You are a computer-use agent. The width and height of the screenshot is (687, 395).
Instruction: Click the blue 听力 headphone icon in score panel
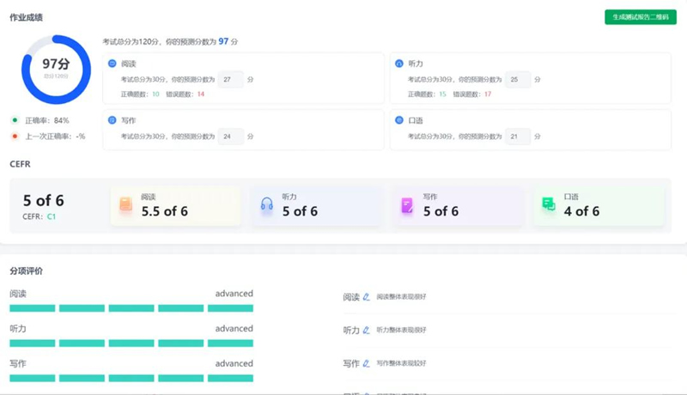(x=398, y=64)
